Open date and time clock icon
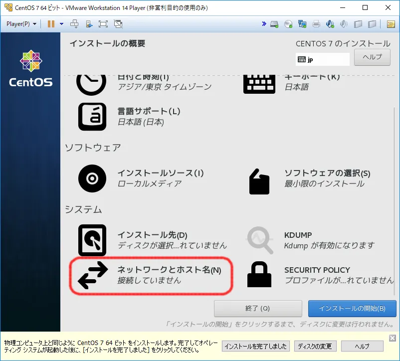Image resolution: width=400 pixels, height=361 pixels. pyautogui.click(x=91, y=84)
